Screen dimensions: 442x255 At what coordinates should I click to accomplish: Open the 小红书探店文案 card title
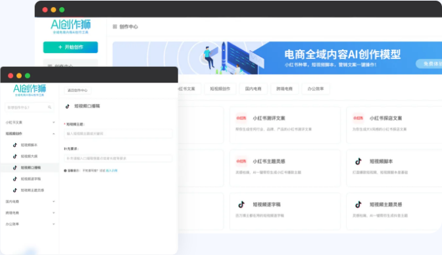pos(385,118)
